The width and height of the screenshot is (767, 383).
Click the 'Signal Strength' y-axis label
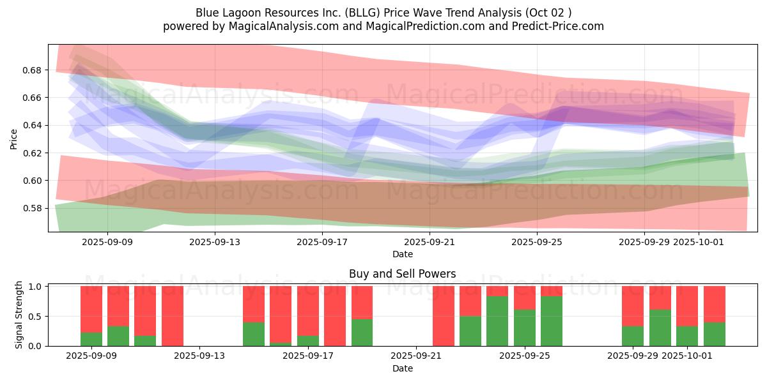coord(19,315)
